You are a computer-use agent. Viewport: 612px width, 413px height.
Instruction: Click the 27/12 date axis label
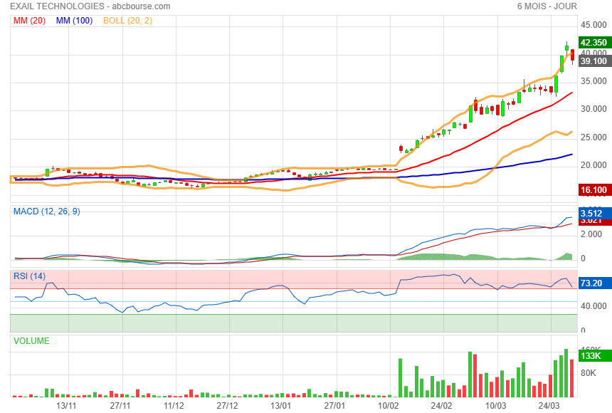[x=228, y=406]
